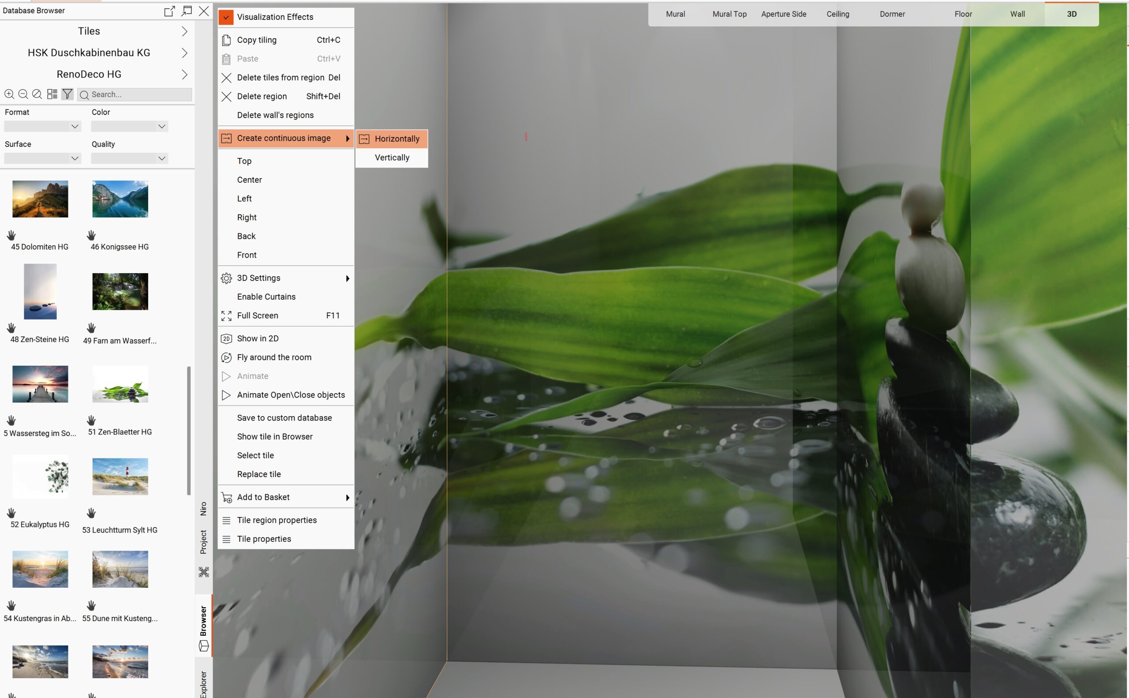Open the Quality dropdown

click(129, 158)
